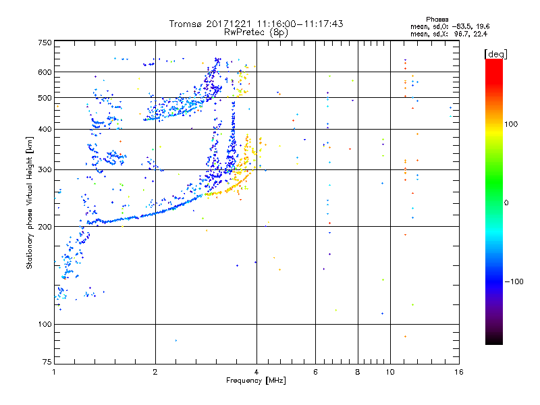Viewport: 540px width, 405px height.
Task: Click the plot title 'Tromsø 20171221 11:16:00-11:17:43'
Action: coord(256,24)
